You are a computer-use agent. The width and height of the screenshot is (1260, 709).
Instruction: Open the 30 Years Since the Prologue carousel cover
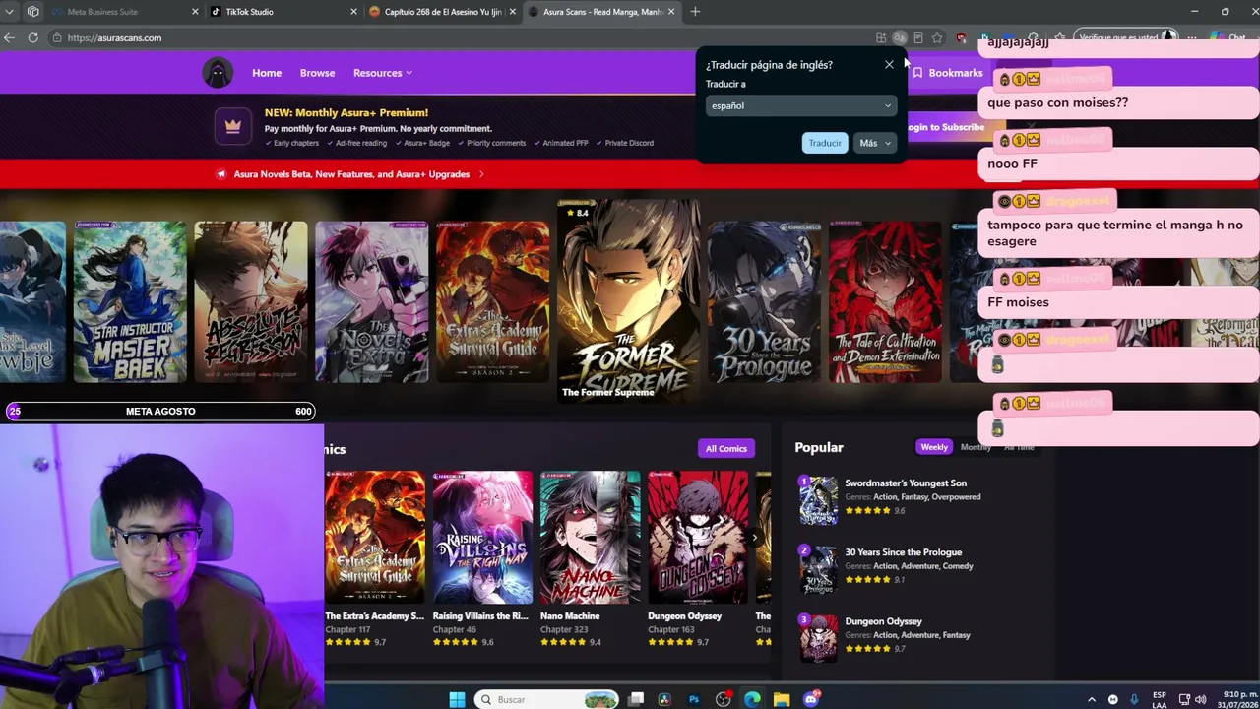click(764, 301)
